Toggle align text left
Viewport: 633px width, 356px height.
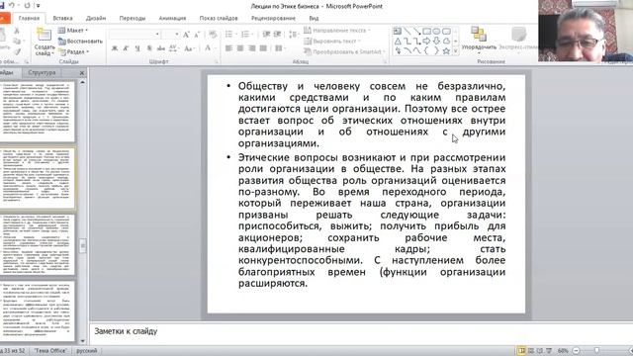(x=228, y=48)
